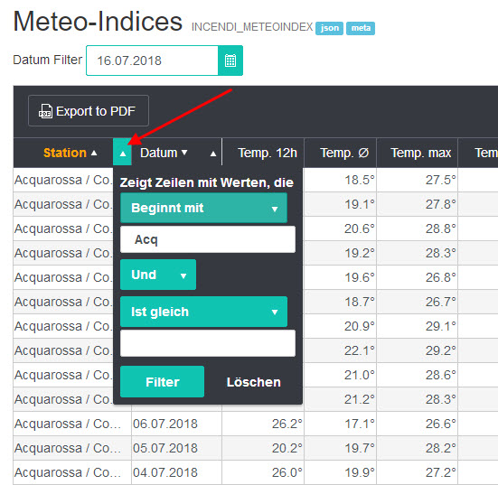Sort by the Datum column header
The height and width of the screenshot is (485, 498).
158,153
